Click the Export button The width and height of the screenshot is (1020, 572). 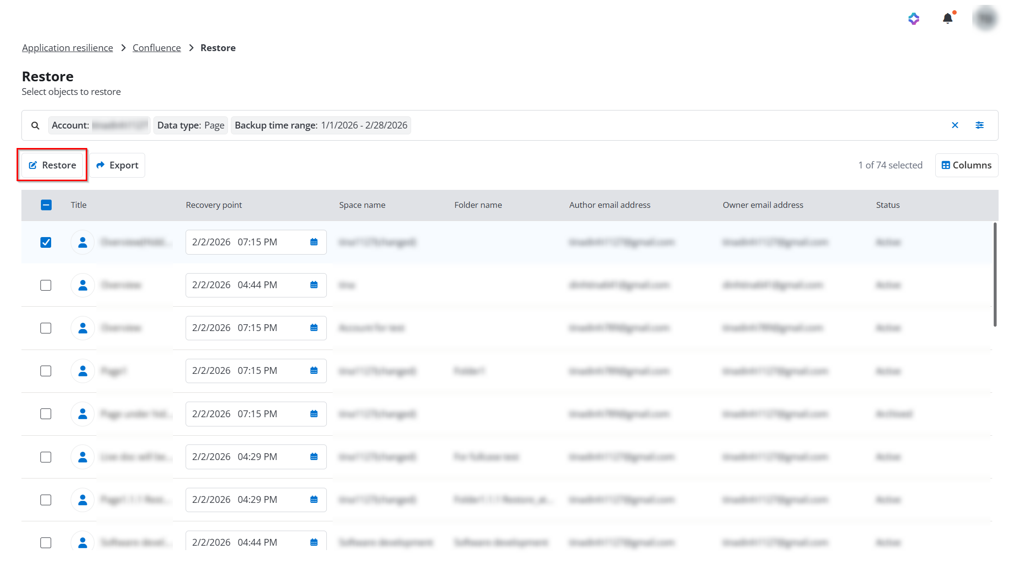[x=117, y=165]
